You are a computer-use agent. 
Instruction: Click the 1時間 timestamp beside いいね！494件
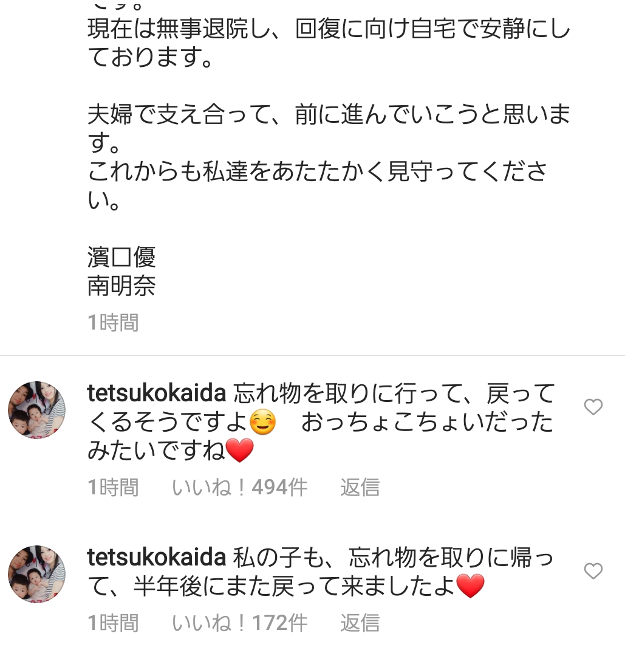point(113,488)
